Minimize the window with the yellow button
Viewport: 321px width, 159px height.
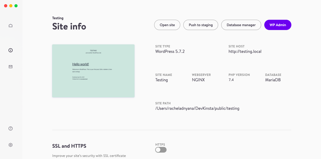(x=11, y=6)
